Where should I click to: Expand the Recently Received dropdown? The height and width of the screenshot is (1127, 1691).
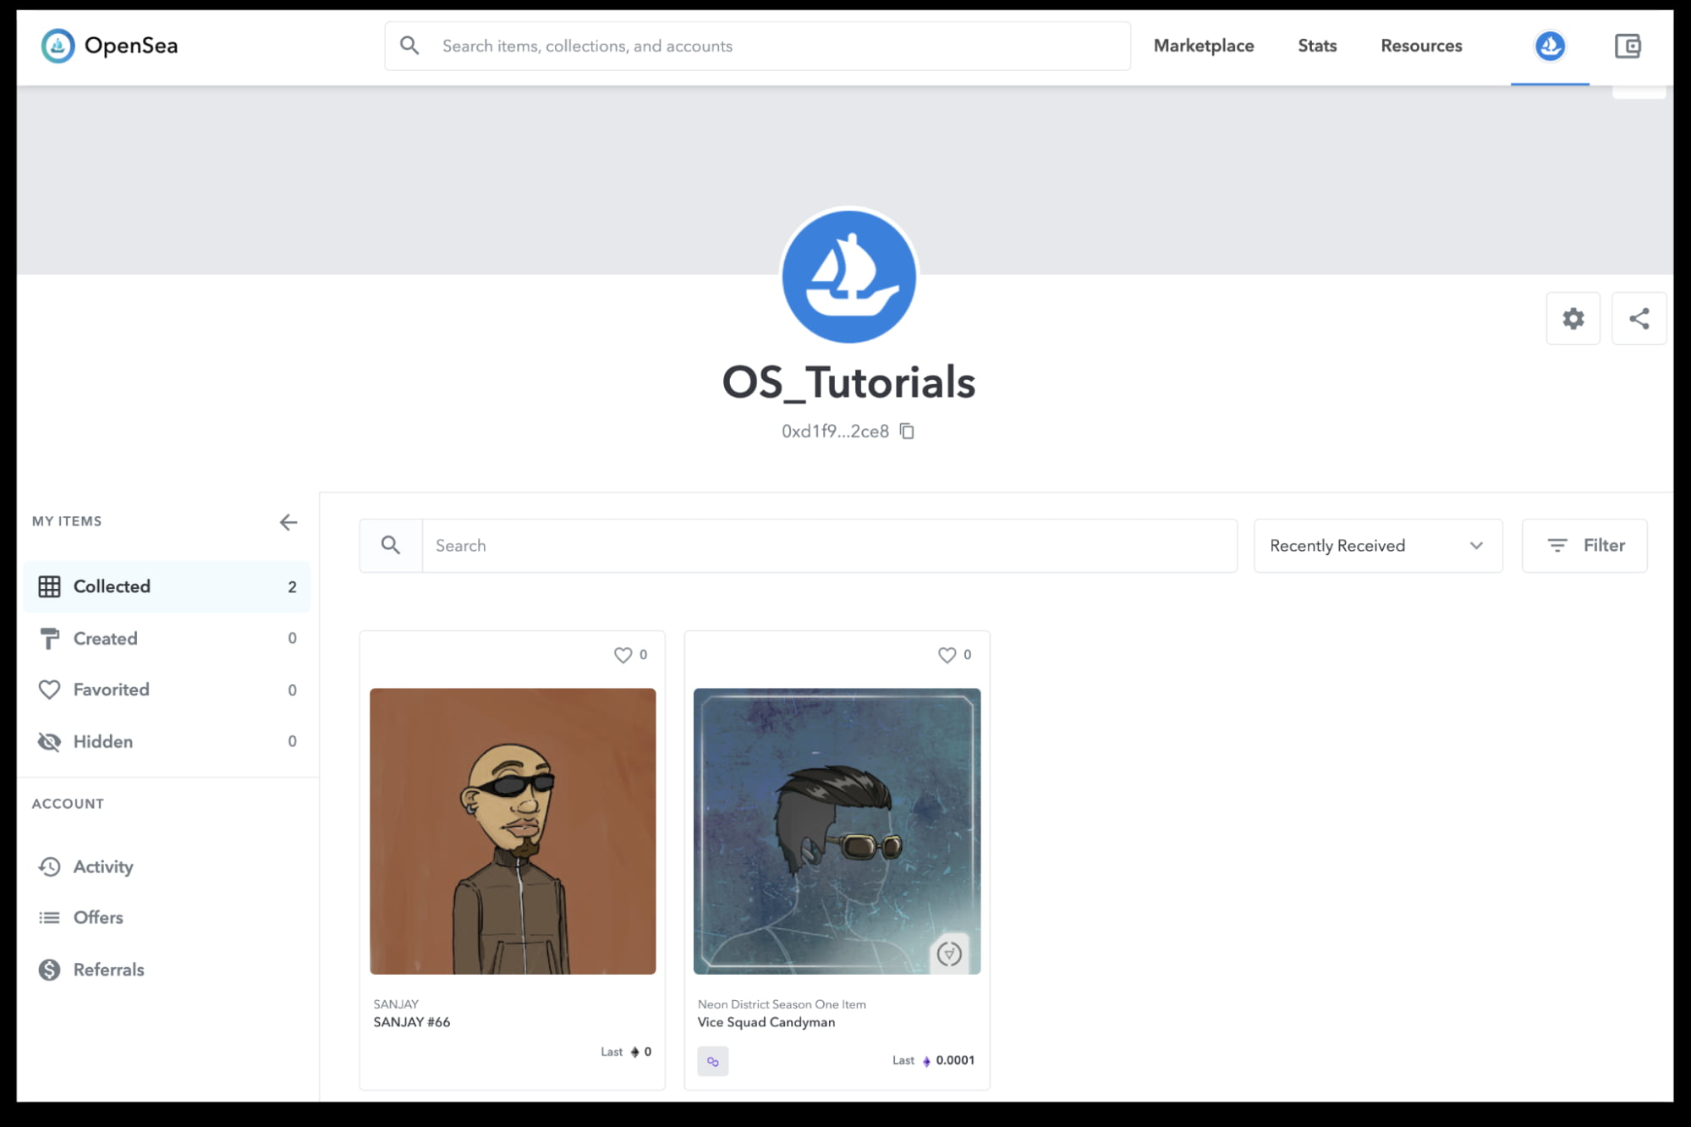point(1376,545)
